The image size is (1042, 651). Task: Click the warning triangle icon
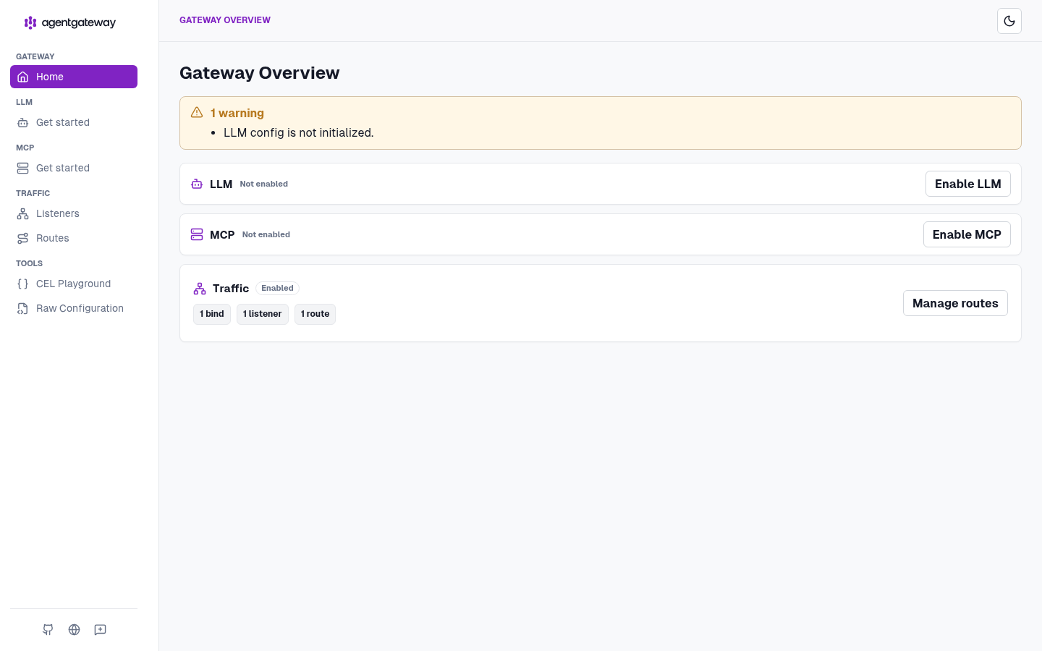197,112
